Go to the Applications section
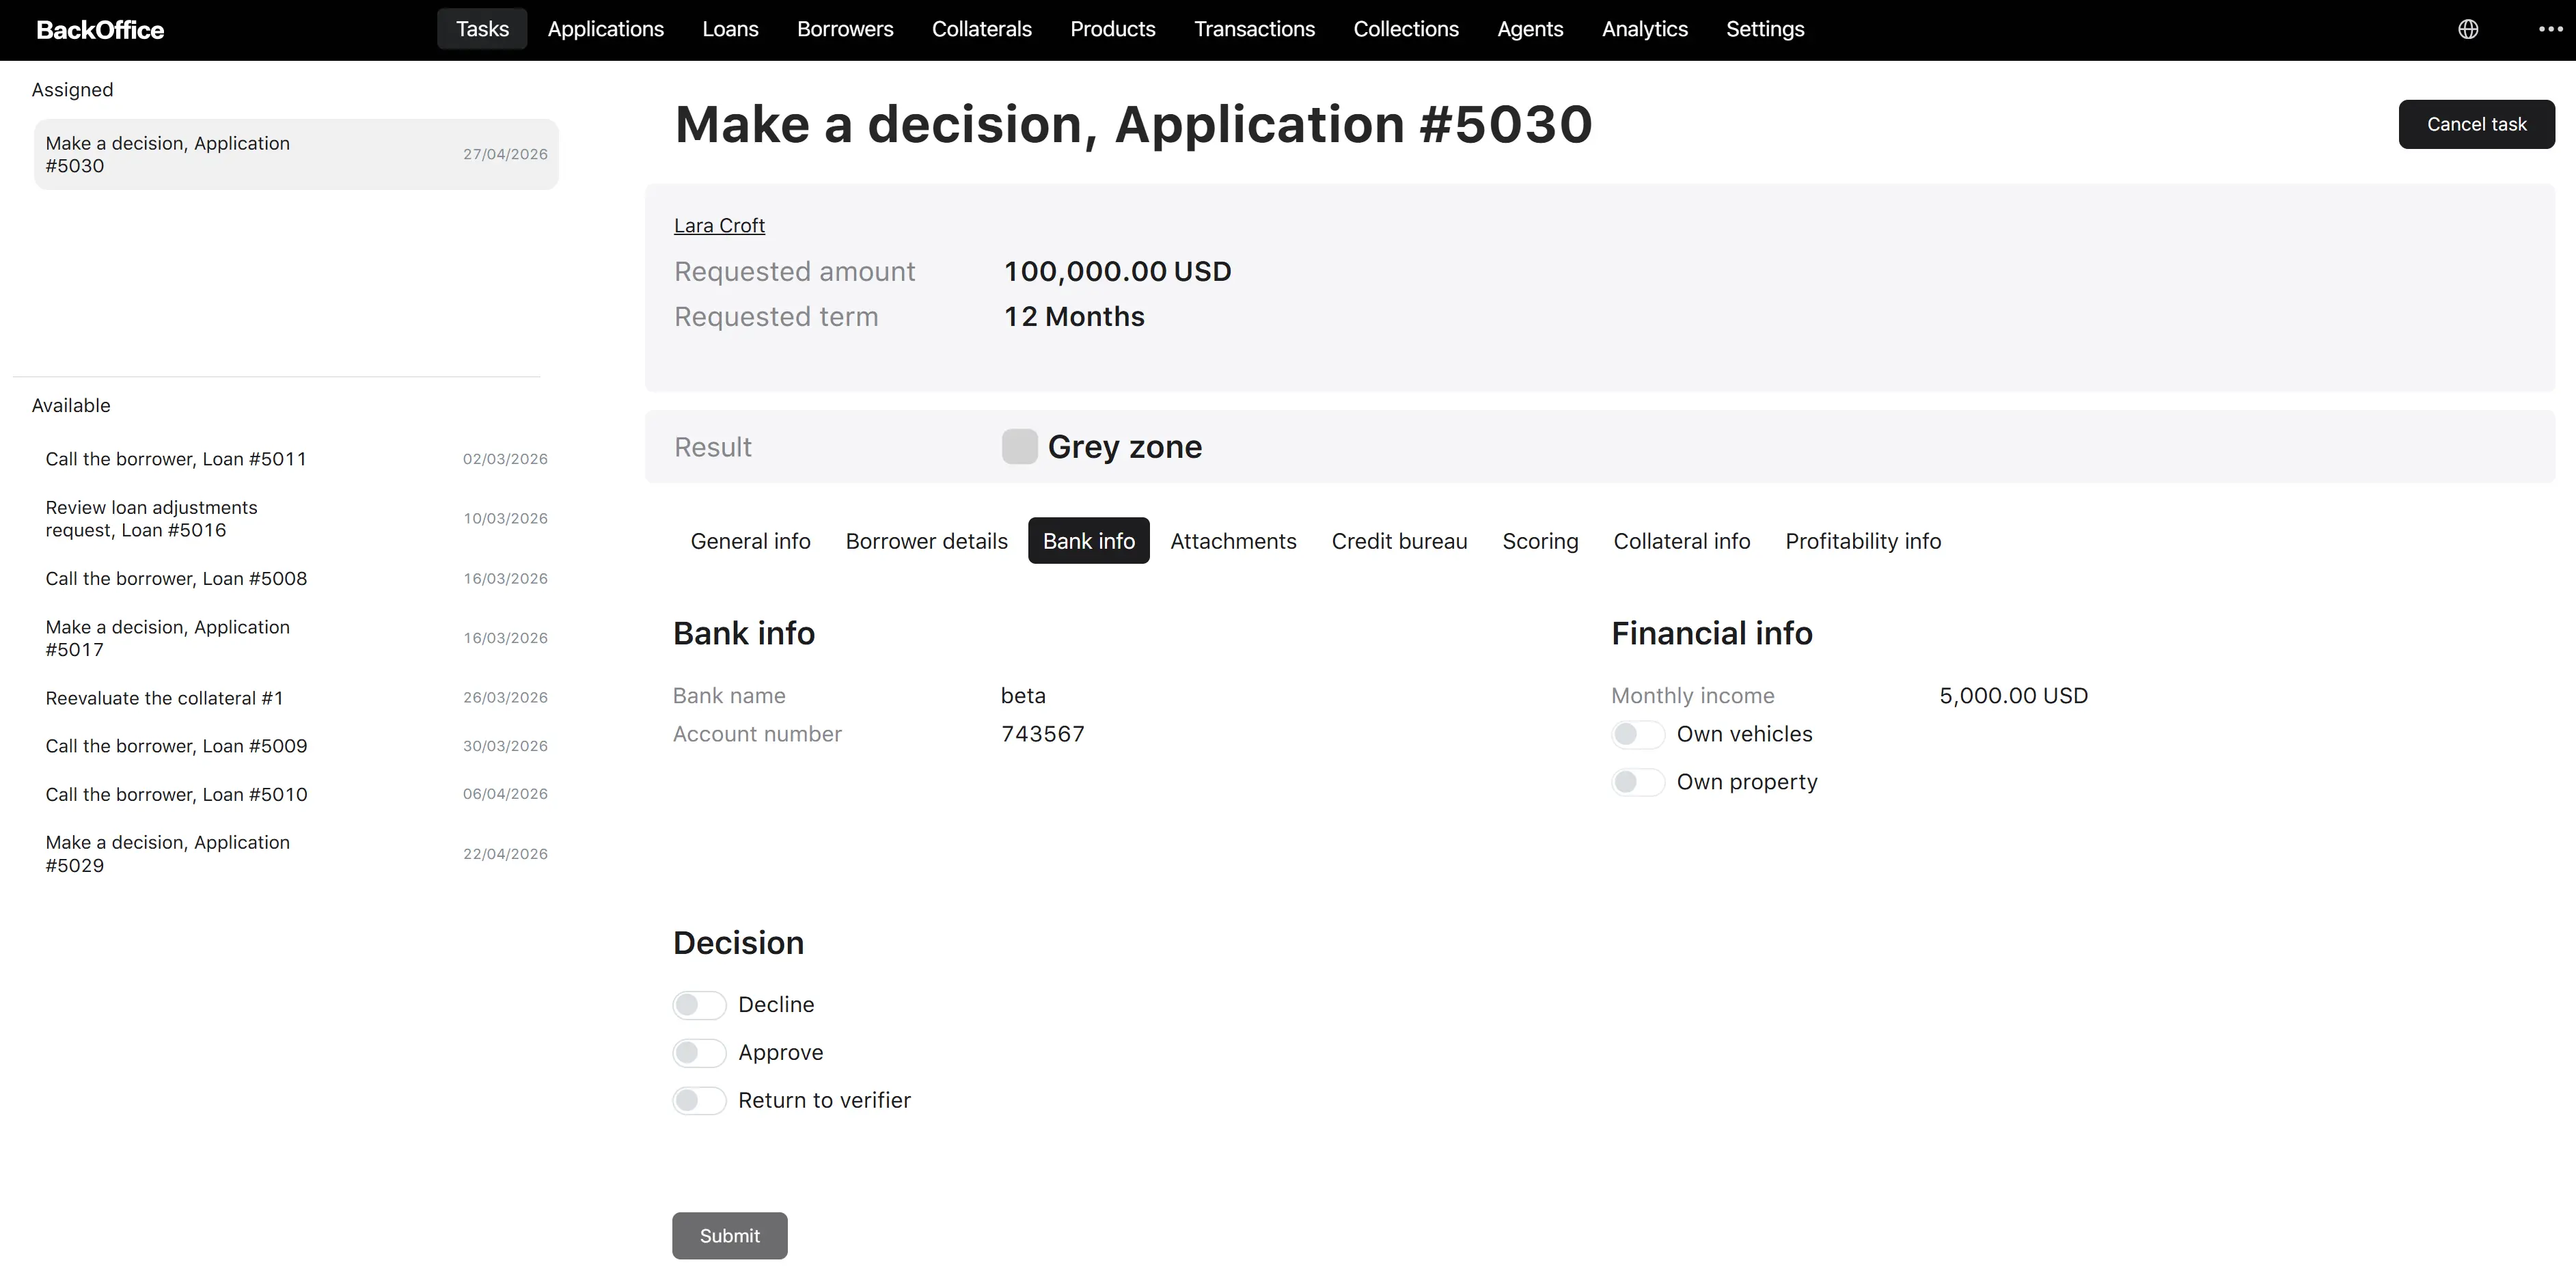This screenshot has height=1269, width=2576. click(x=606, y=29)
